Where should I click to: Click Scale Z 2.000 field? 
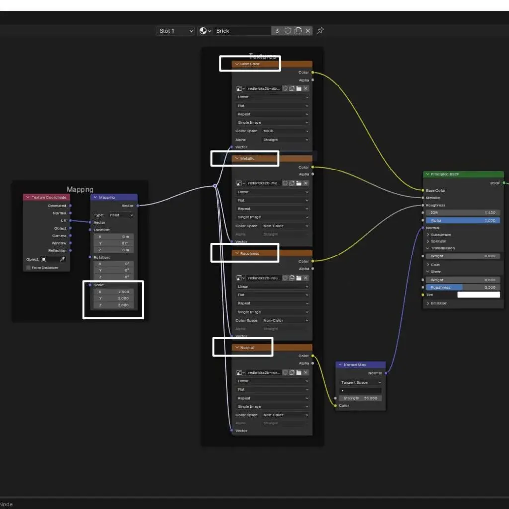(114, 305)
